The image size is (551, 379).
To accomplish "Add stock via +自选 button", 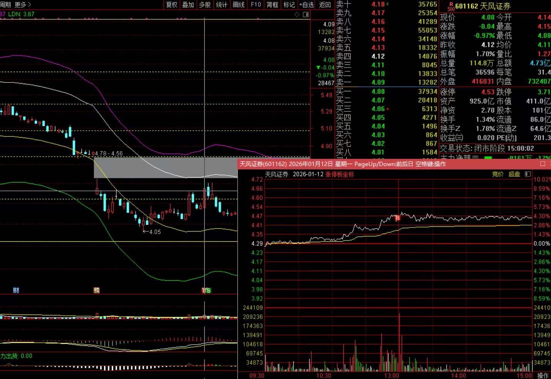I will (x=307, y=5).
